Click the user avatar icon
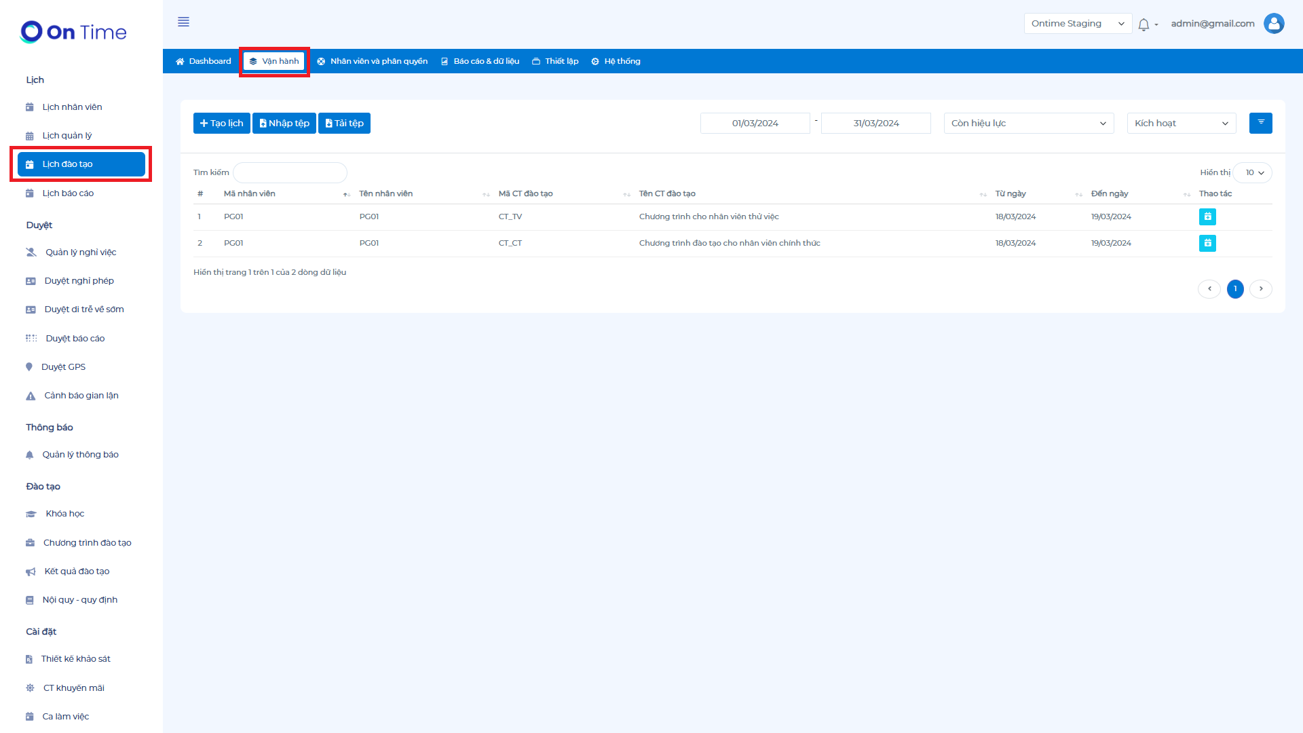This screenshot has height=733, width=1303. tap(1274, 24)
